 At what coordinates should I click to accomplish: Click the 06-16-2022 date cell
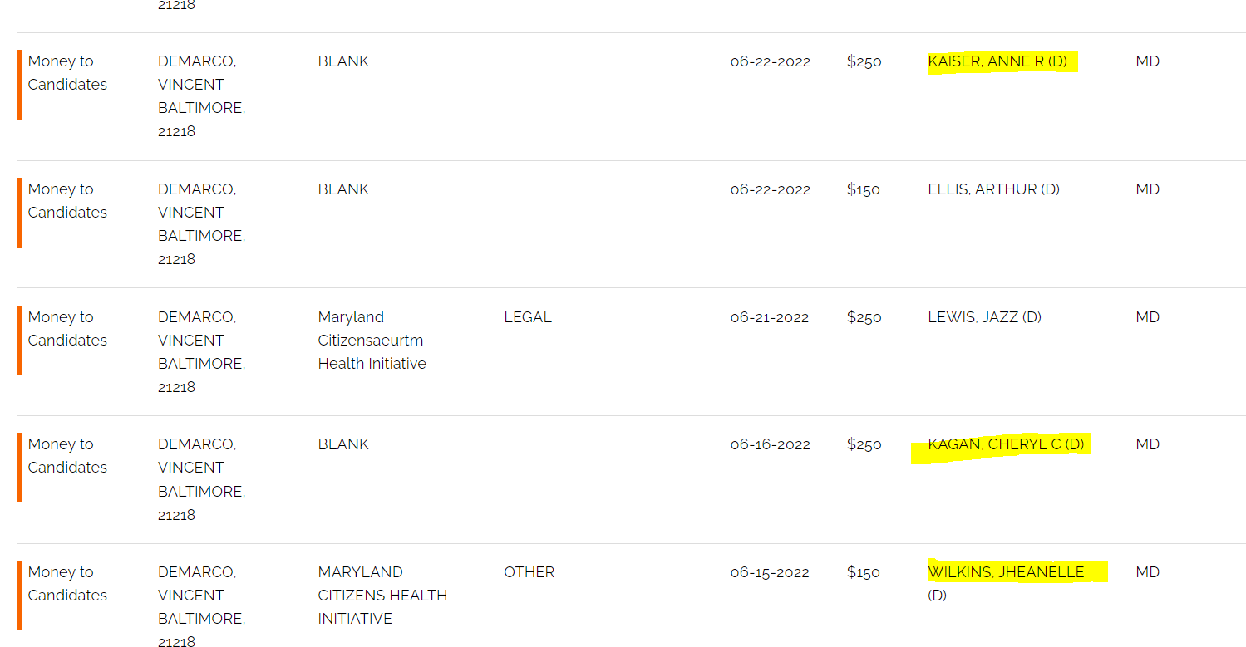pyautogui.click(x=770, y=444)
